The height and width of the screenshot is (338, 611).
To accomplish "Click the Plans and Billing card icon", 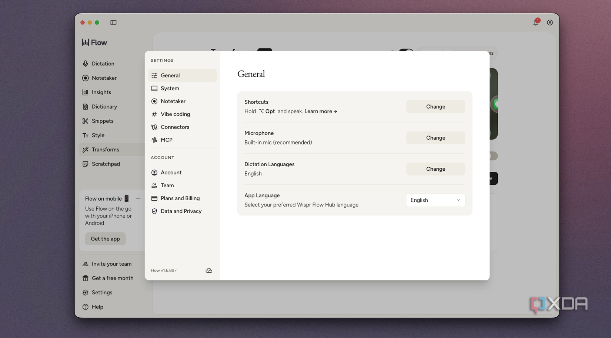I will (x=154, y=198).
